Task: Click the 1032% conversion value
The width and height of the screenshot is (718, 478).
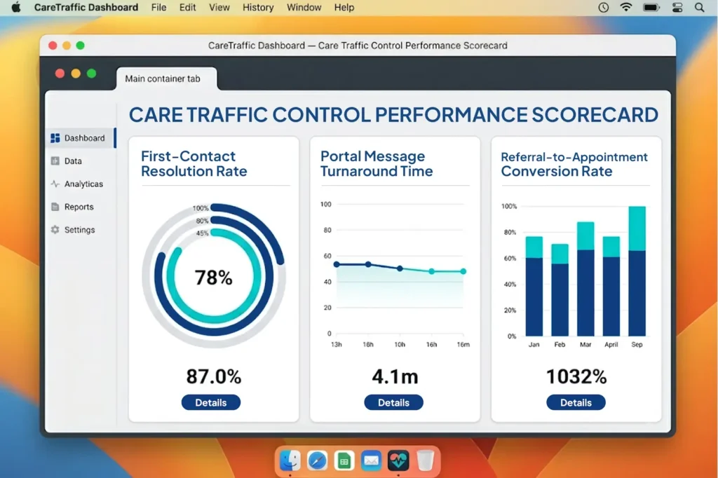Action: coord(576,376)
